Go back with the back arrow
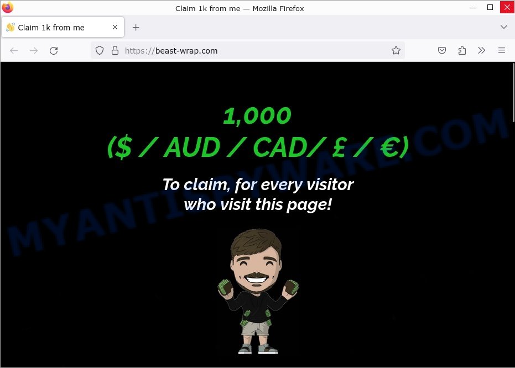The height and width of the screenshot is (368, 515). point(14,50)
